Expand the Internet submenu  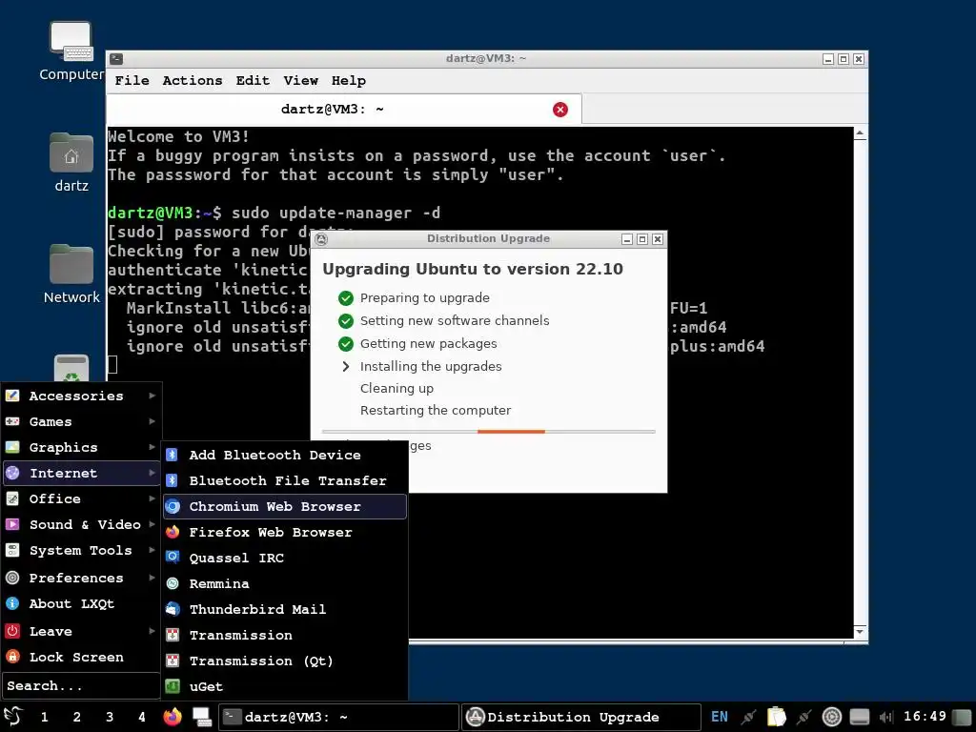pyautogui.click(x=82, y=473)
